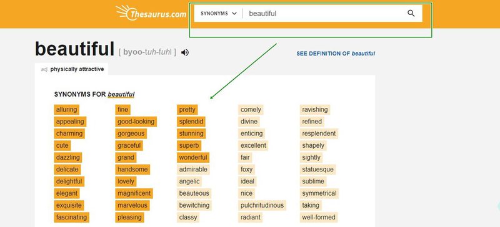The image size is (500, 227).
Task: Select the synonym taking
Action: tap(311, 205)
